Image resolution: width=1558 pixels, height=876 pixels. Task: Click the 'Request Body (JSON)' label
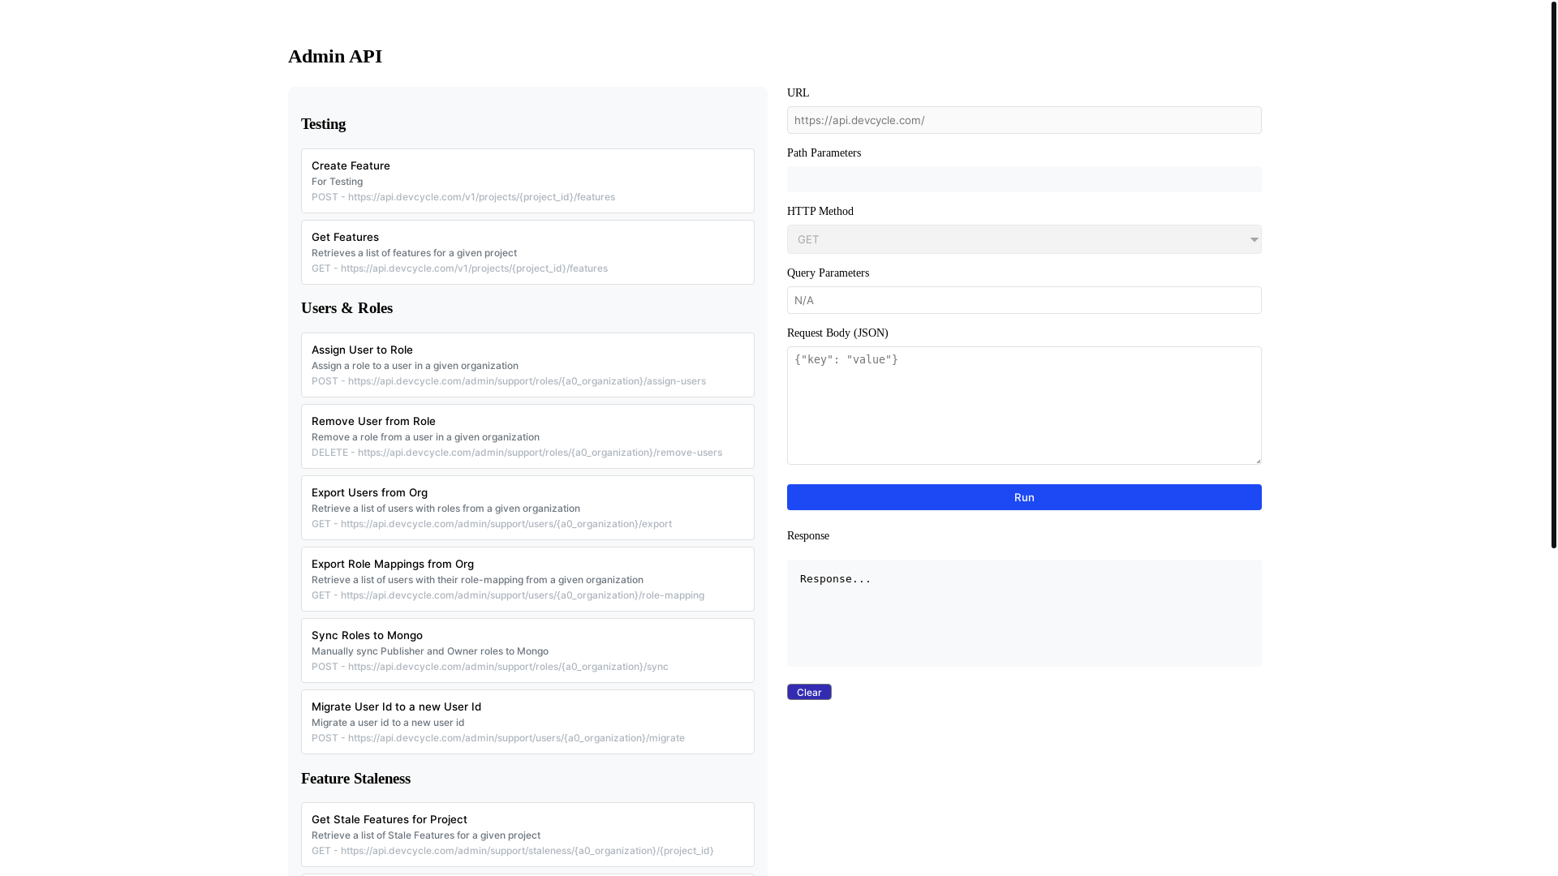(x=837, y=333)
